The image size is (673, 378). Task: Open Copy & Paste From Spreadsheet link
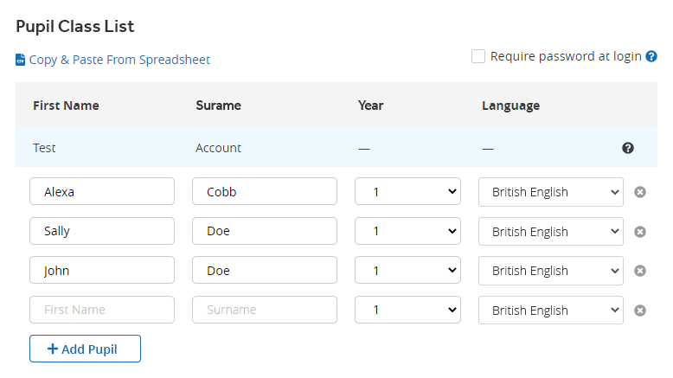(119, 60)
